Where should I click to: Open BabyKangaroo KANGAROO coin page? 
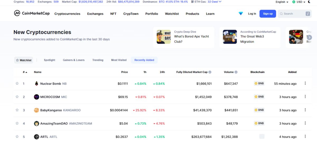point(60,110)
